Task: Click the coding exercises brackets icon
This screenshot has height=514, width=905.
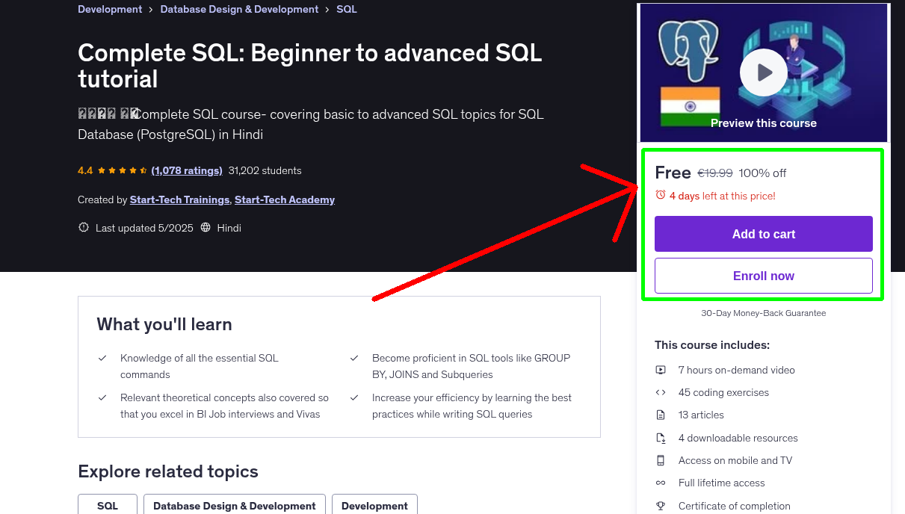Action: click(661, 392)
